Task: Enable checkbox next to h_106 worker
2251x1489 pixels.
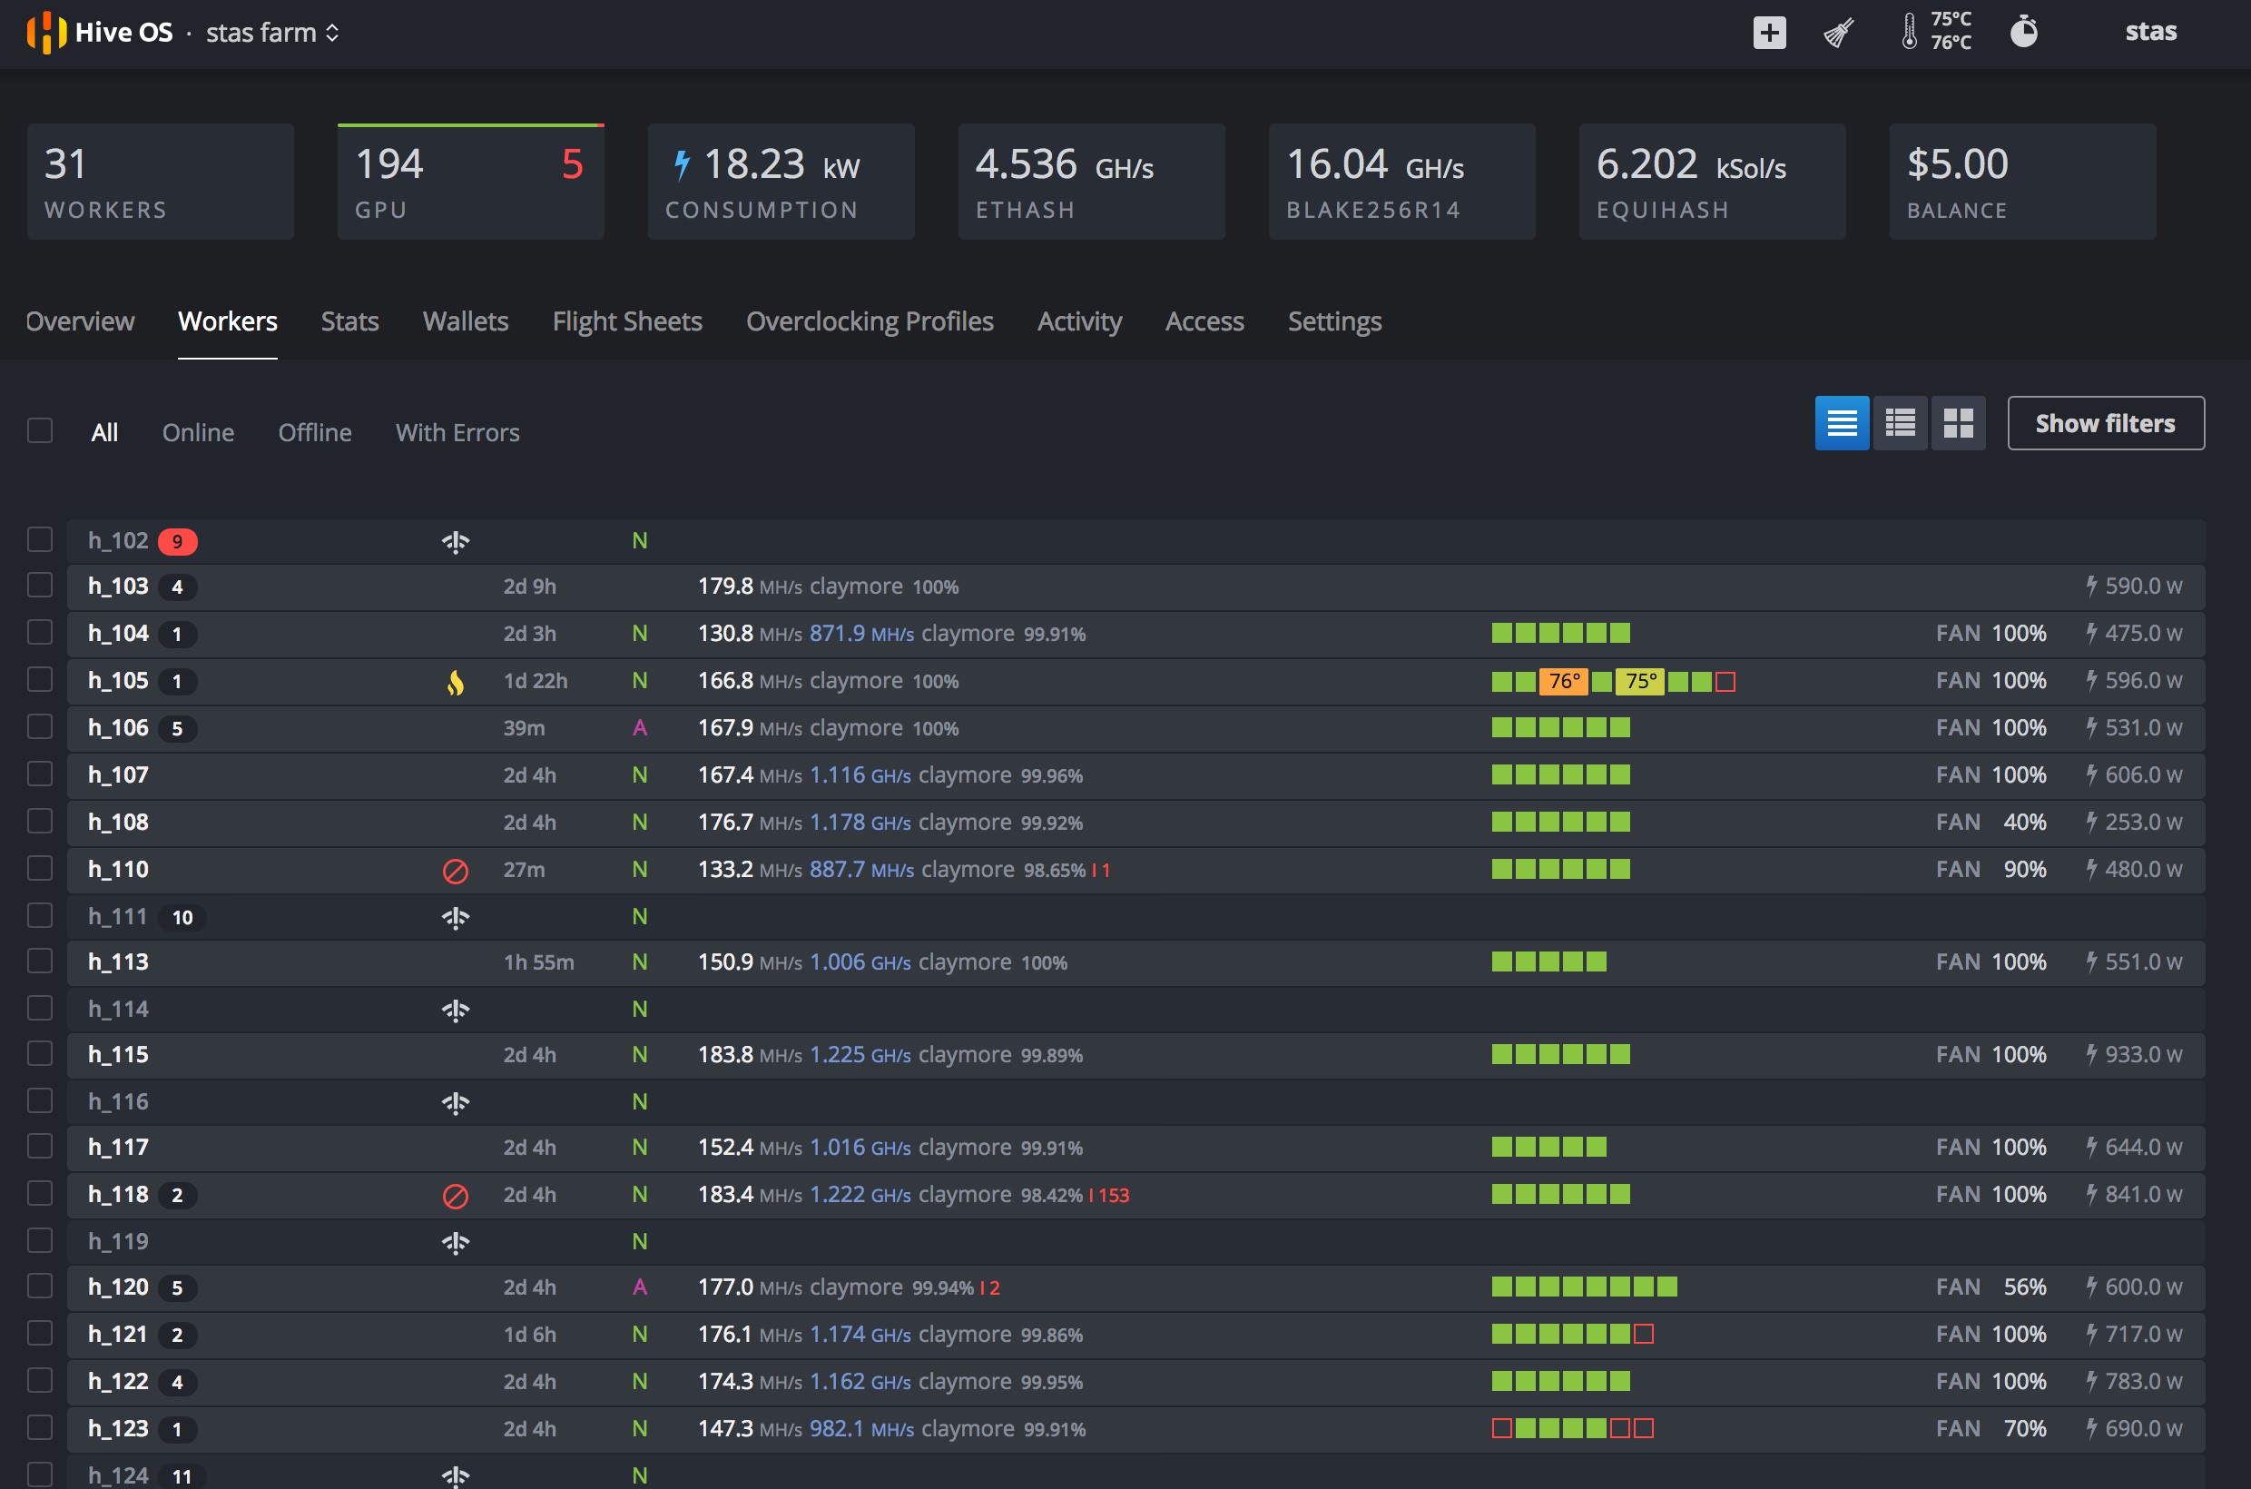Action: point(40,726)
